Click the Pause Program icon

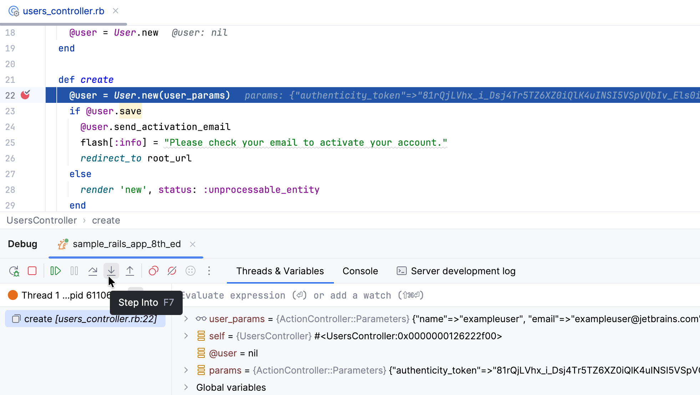tap(74, 271)
